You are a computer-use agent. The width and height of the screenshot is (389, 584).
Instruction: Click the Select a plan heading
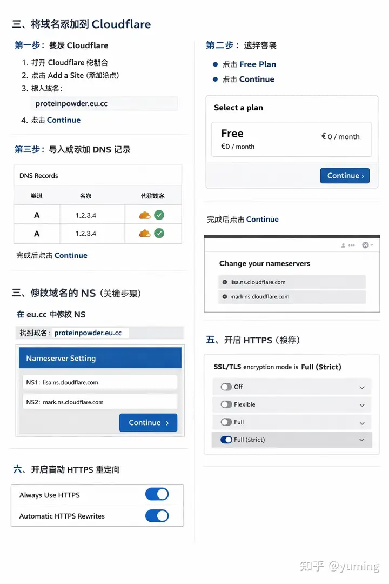(x=239, y=108)
